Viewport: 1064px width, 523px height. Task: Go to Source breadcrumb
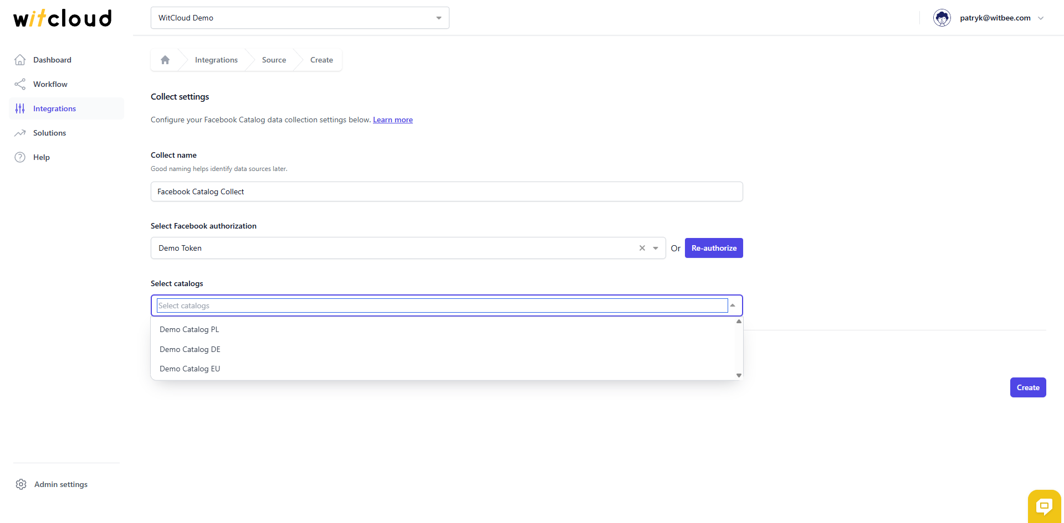pos(274,60)
